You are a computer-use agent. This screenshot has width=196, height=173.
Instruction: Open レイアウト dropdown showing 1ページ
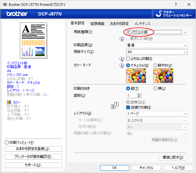tap(157, 114)
